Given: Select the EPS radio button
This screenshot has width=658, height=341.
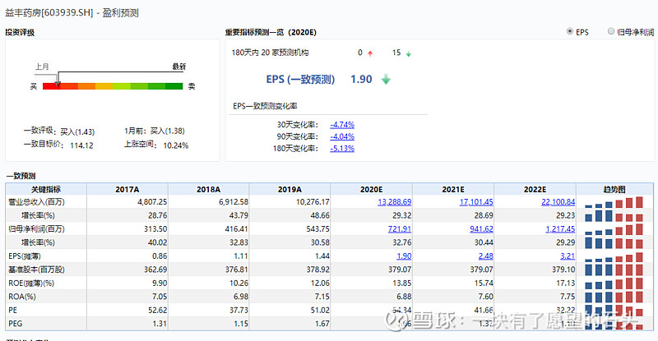Looking at the screenshot, I should tap(569, 31).
